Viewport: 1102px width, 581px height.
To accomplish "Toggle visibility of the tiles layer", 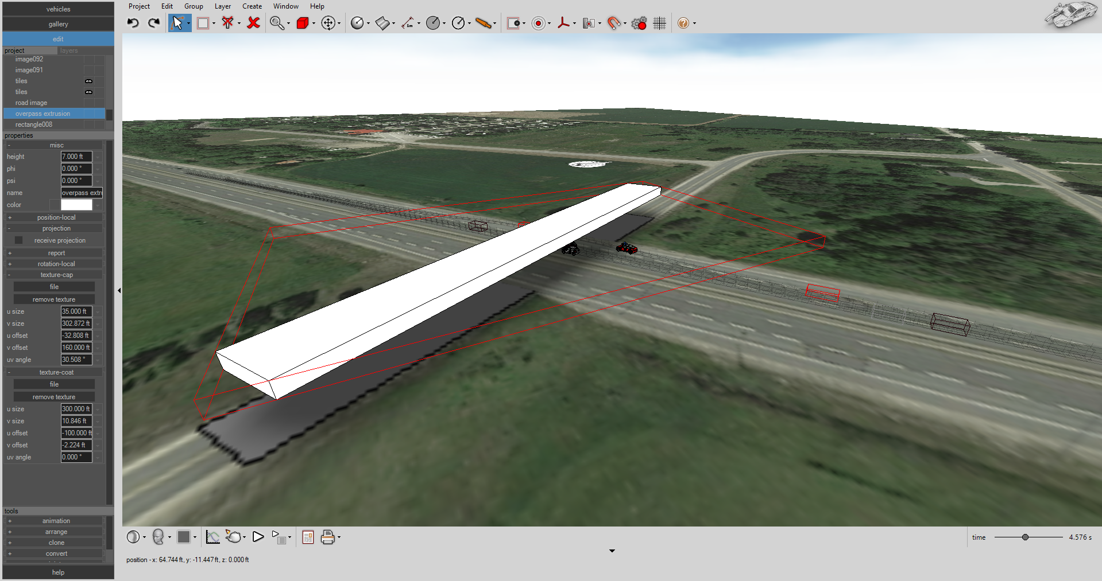I will (x=89, y=80).
